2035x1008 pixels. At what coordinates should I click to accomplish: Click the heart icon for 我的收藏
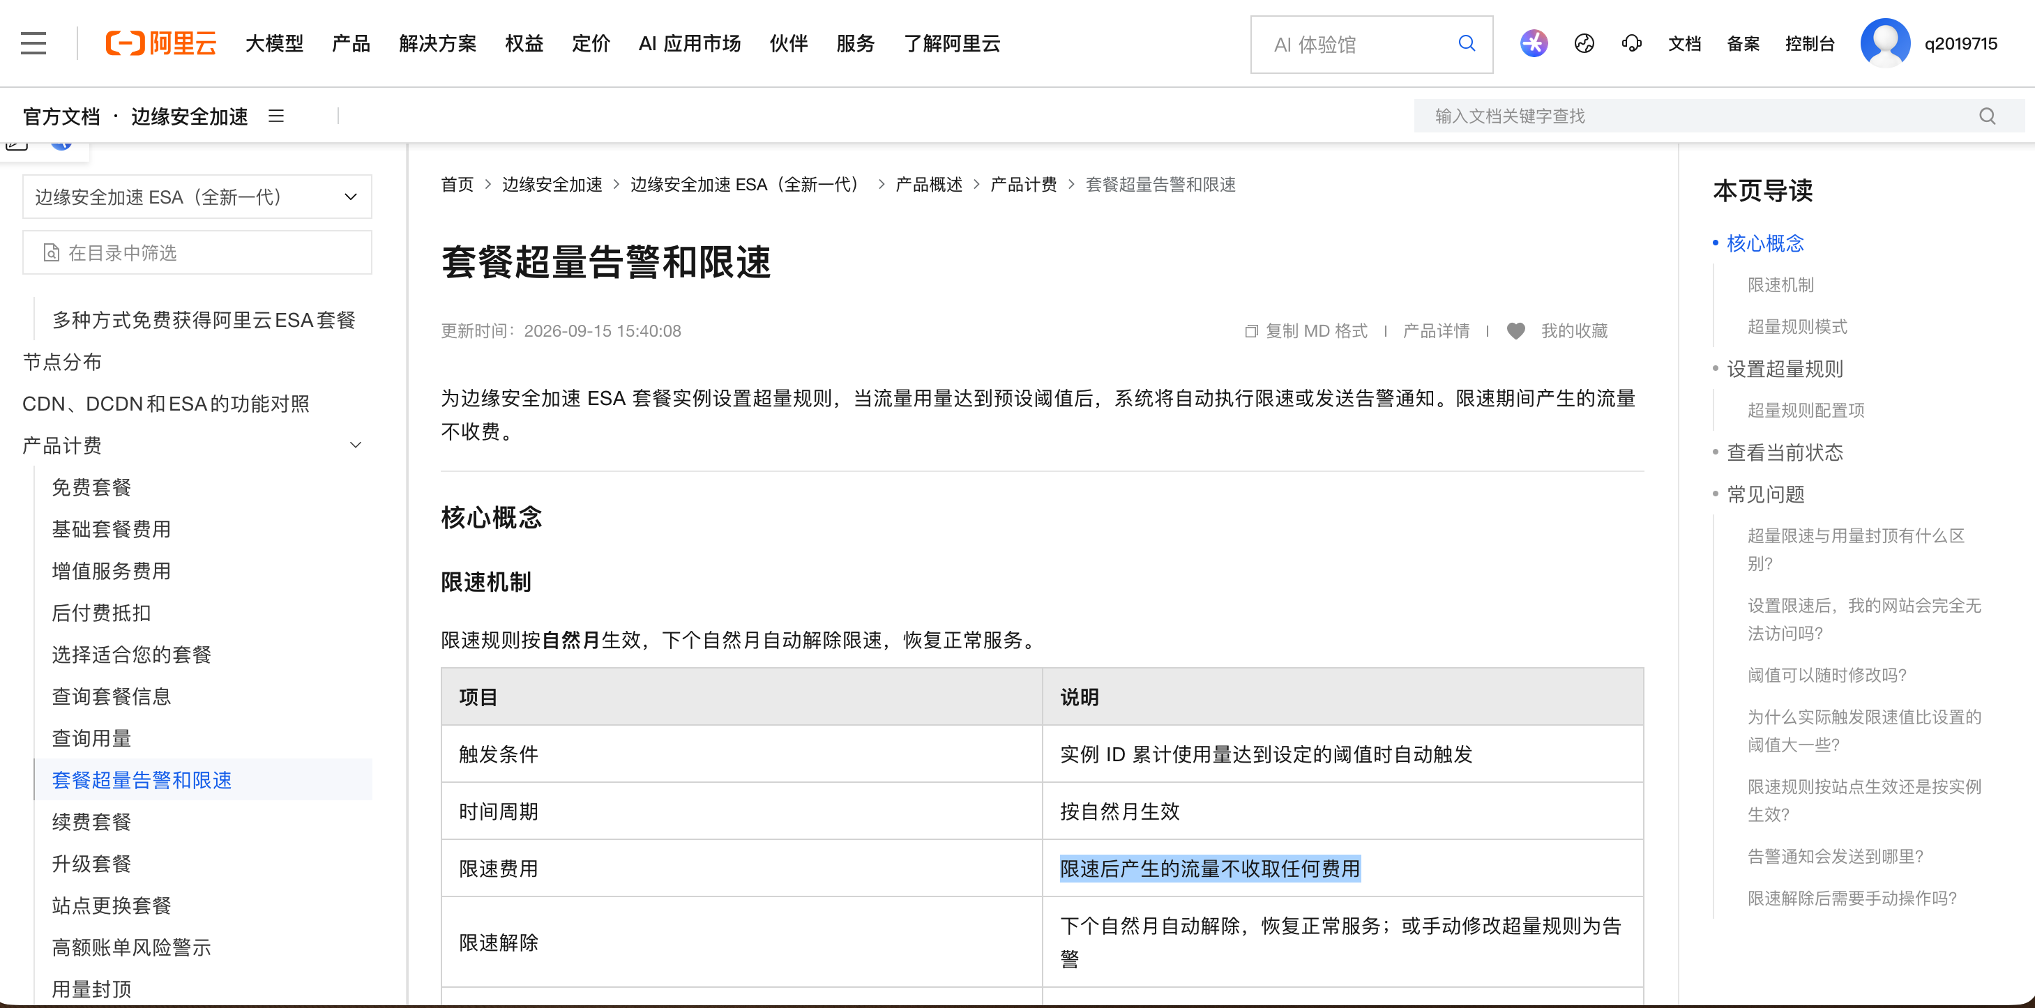pos(1515,330)
